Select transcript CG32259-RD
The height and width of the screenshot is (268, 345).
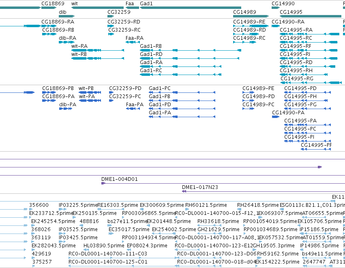pyautogui.click(x=124, y=22)
